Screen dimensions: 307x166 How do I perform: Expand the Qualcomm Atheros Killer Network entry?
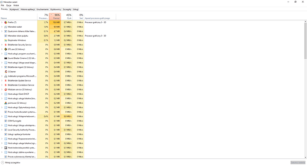point(2,31)
